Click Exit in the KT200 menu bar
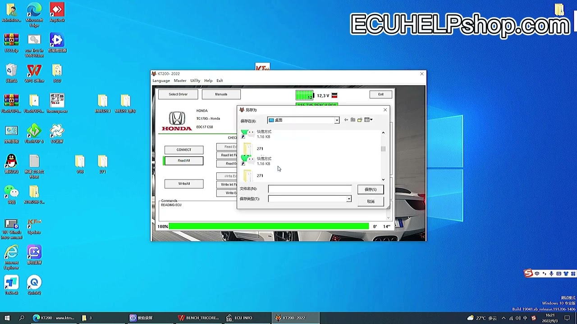 tap(220, 81)
